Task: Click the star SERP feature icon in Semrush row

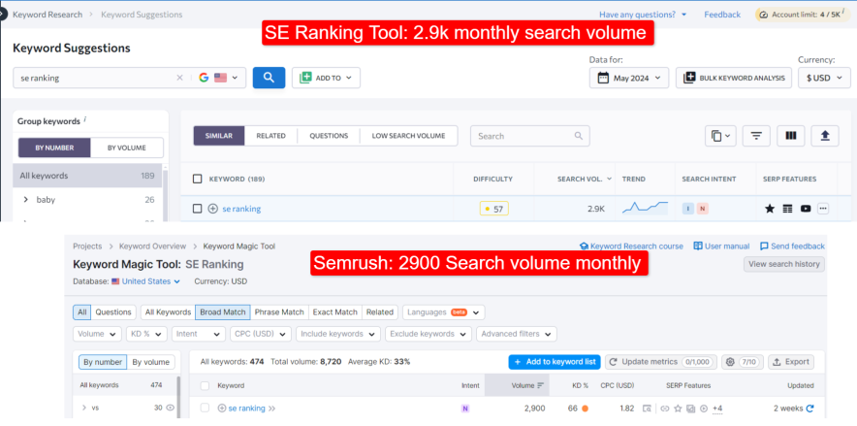Action: [x=678, y=408]
